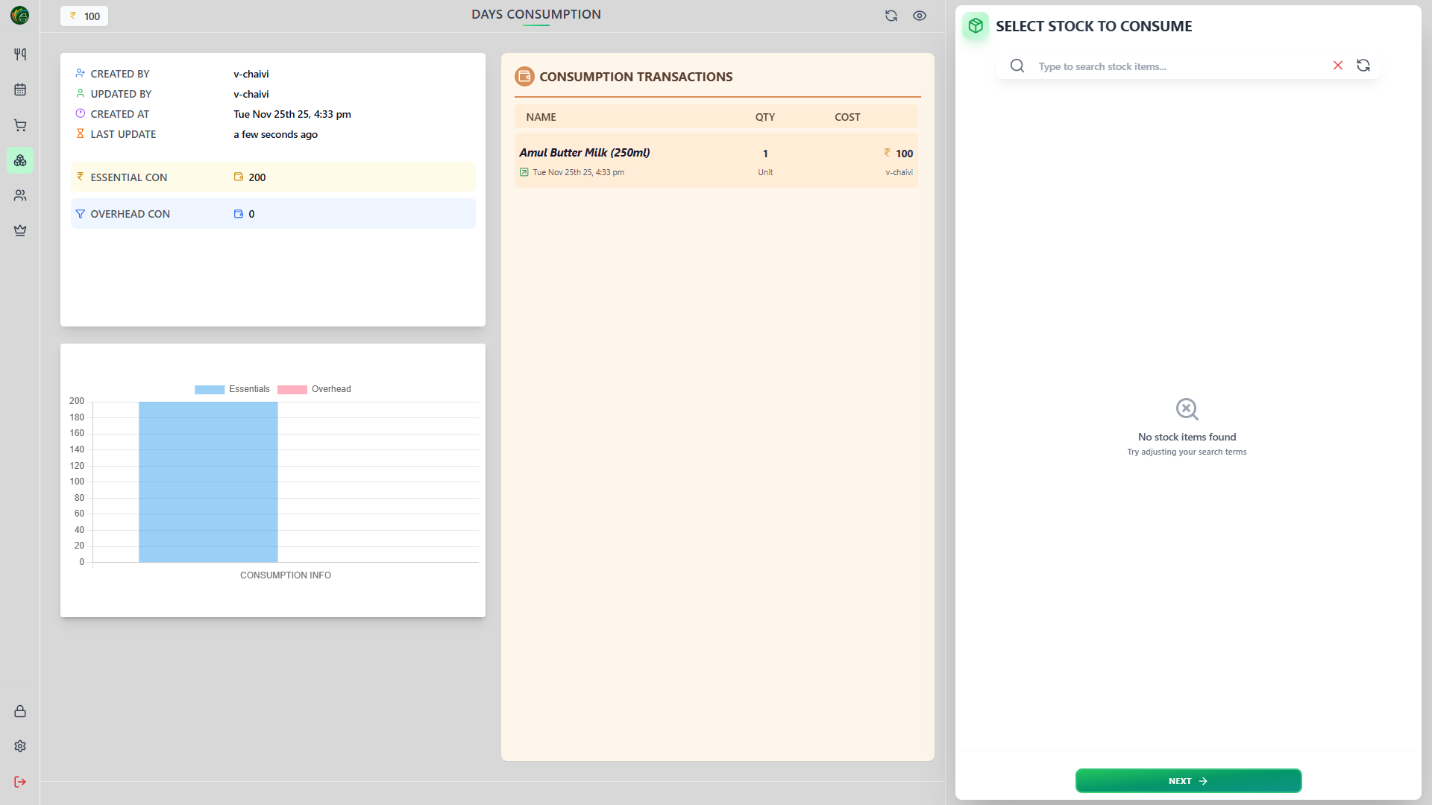1432x805 pixels.
Task: Open settings gear in sidebar
Action: (20, 746)
